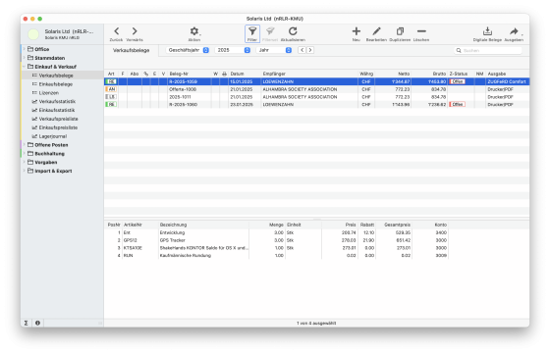Screen dimensions: 550x354
Task: Click the sigma summary icon
Action: (26, 323)
